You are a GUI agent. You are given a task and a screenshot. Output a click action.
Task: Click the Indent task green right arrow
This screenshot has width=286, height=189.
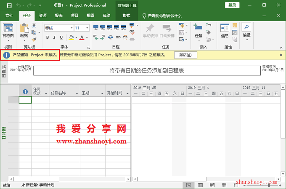point(103,37)
